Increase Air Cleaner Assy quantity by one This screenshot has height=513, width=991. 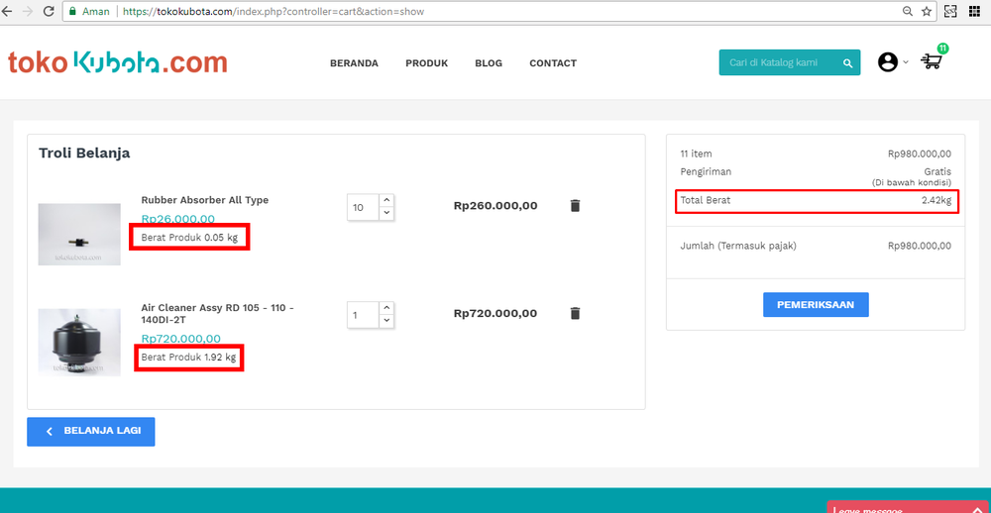tap(386, 308)
